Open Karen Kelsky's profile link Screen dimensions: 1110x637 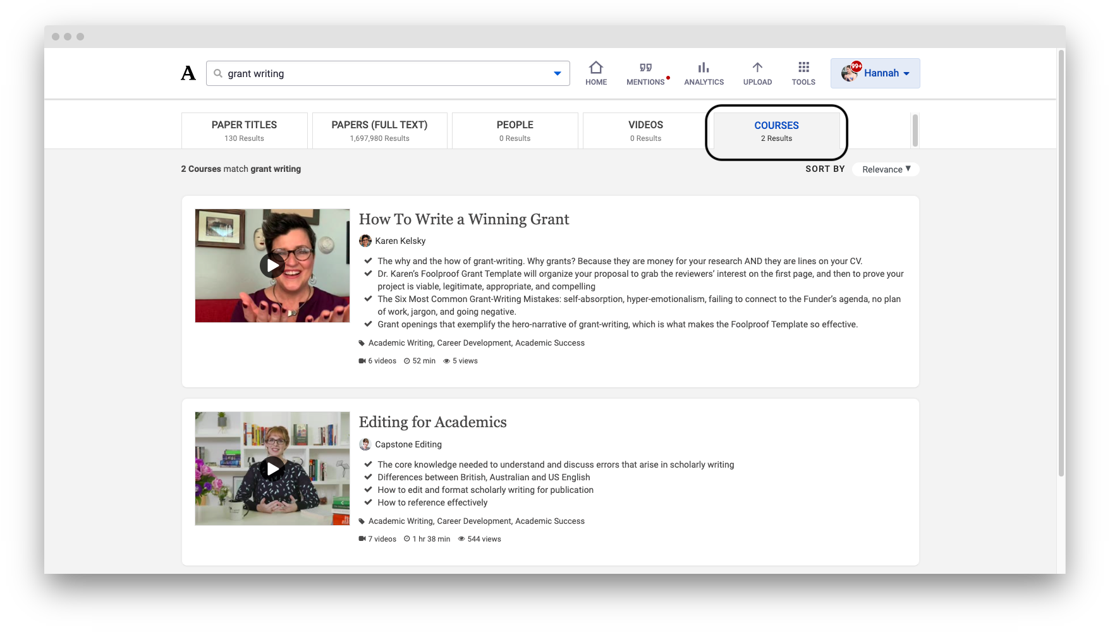[x=400, y=241]
